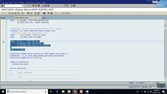This screenshot has height=94, width=167.
Task: Click the Display Navigation Window icon
Action: (x=38, y=13)
